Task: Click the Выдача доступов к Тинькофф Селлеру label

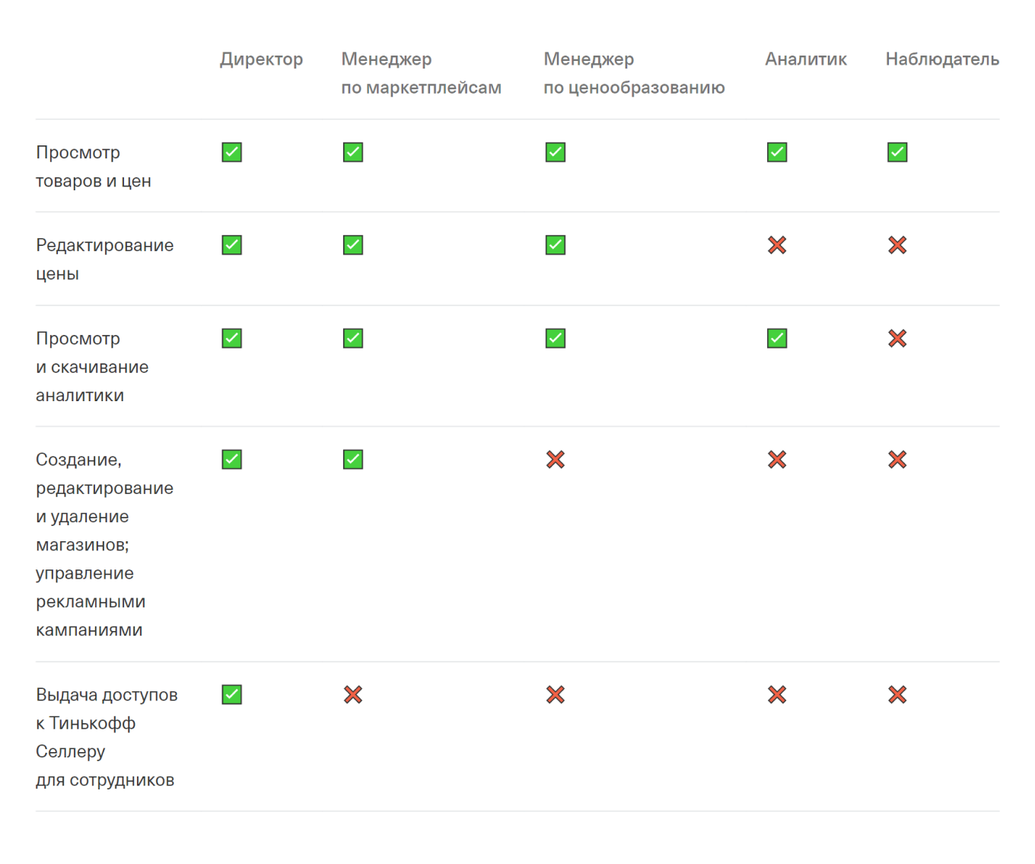Action: pyautogui.click(x=107, y=737)
